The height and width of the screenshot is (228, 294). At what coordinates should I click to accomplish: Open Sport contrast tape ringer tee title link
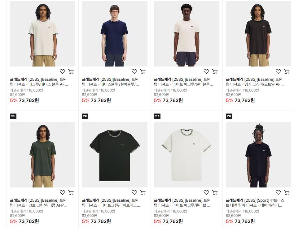coord(255,203)
